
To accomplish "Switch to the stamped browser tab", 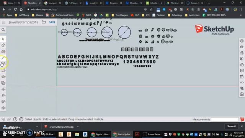I will (52, 3).
